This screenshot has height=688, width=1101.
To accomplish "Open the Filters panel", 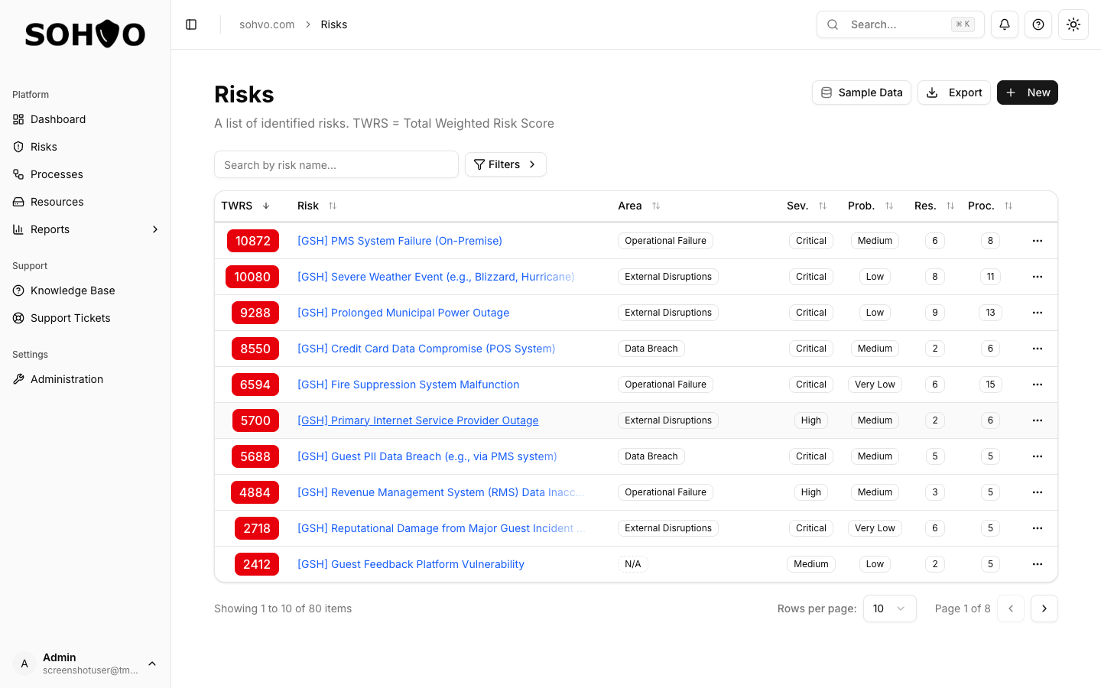I will point(505,164).
